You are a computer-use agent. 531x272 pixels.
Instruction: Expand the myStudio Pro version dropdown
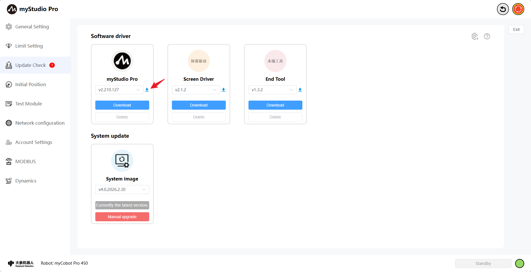coord(119,90)
